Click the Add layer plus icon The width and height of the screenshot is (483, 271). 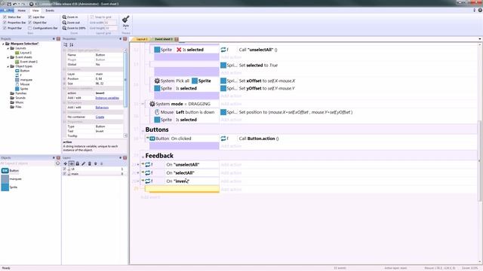66,164
